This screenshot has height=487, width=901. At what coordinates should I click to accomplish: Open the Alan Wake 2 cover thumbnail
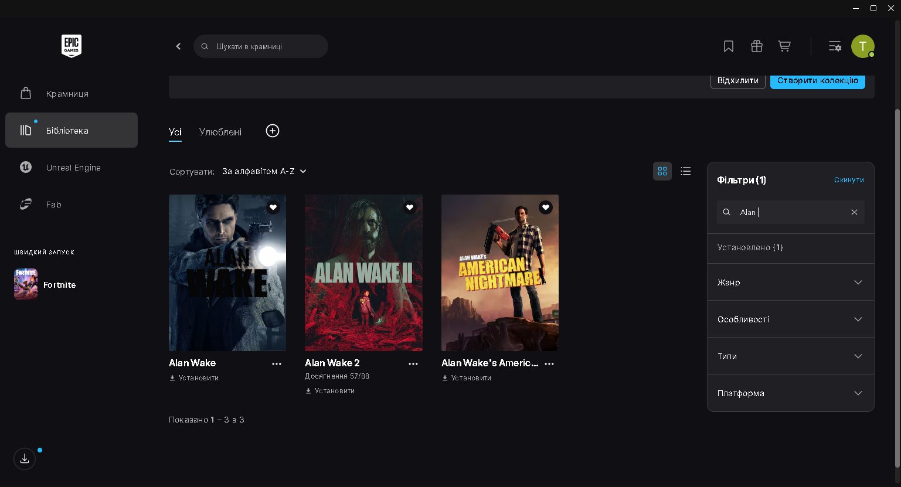pos(363,273)
